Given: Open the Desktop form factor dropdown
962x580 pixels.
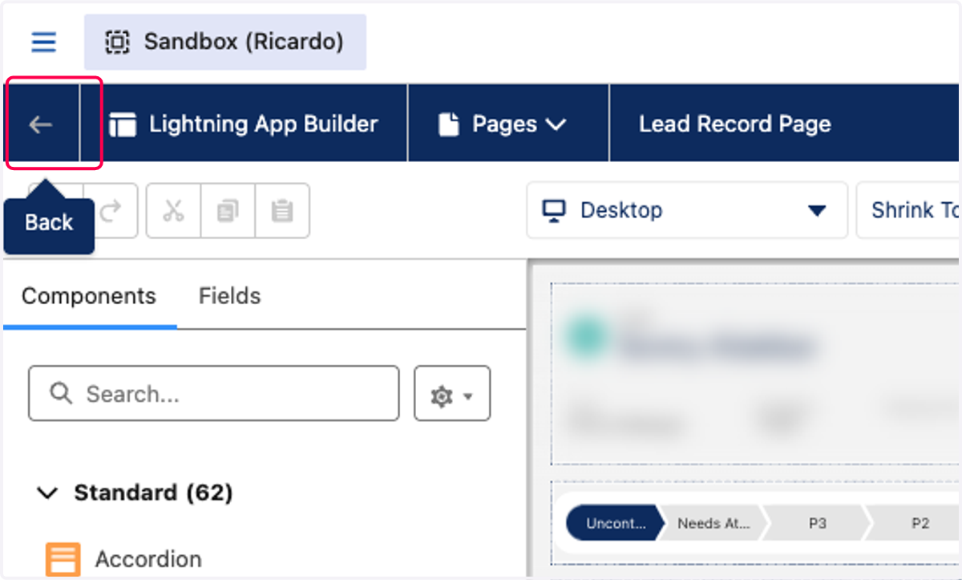Looking at the screenshot, I should (687, 210).
